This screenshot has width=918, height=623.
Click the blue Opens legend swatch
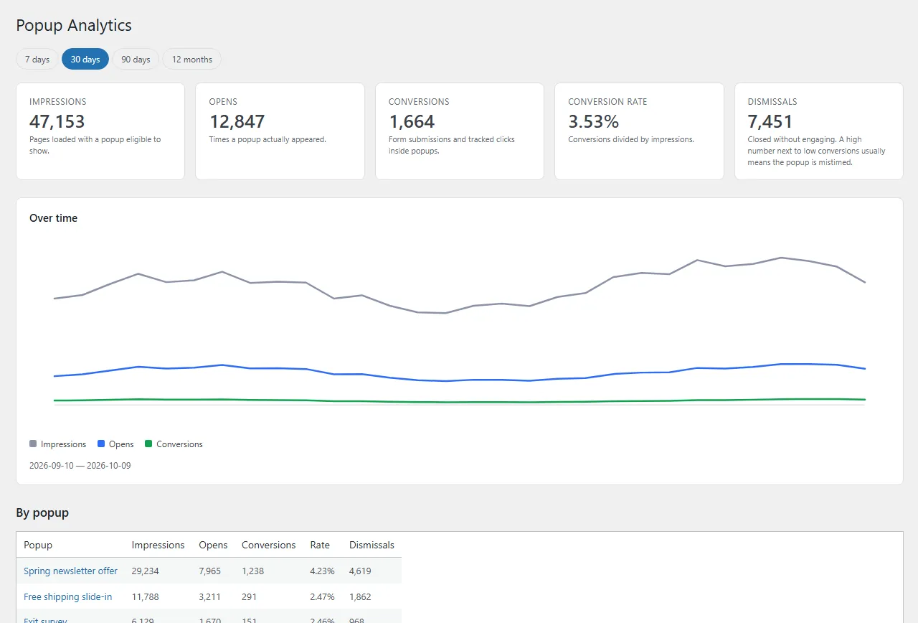pyautogui.click(x=101, y=444)
